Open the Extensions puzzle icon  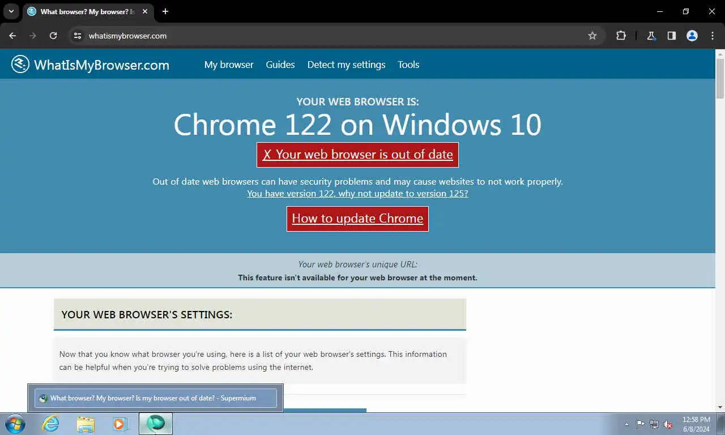[621, 36]
